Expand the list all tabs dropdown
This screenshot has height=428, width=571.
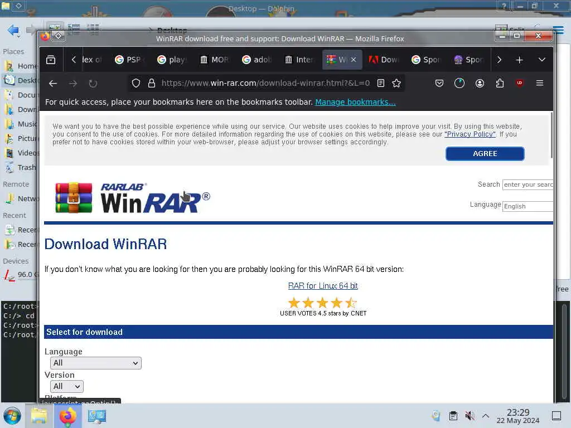542,60
